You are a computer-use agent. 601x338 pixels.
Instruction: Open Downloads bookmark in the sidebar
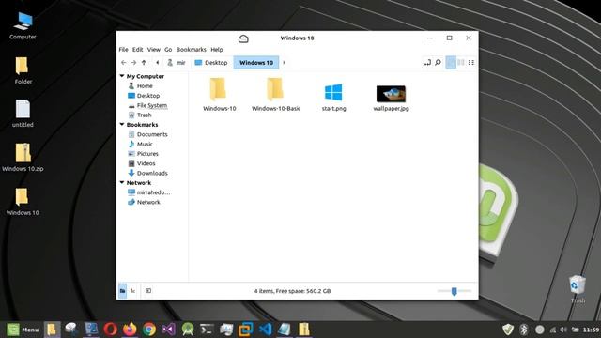153,173
